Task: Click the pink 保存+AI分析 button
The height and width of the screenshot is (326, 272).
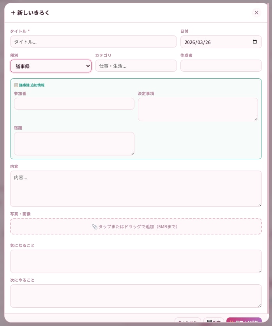Action: [244, 321]
